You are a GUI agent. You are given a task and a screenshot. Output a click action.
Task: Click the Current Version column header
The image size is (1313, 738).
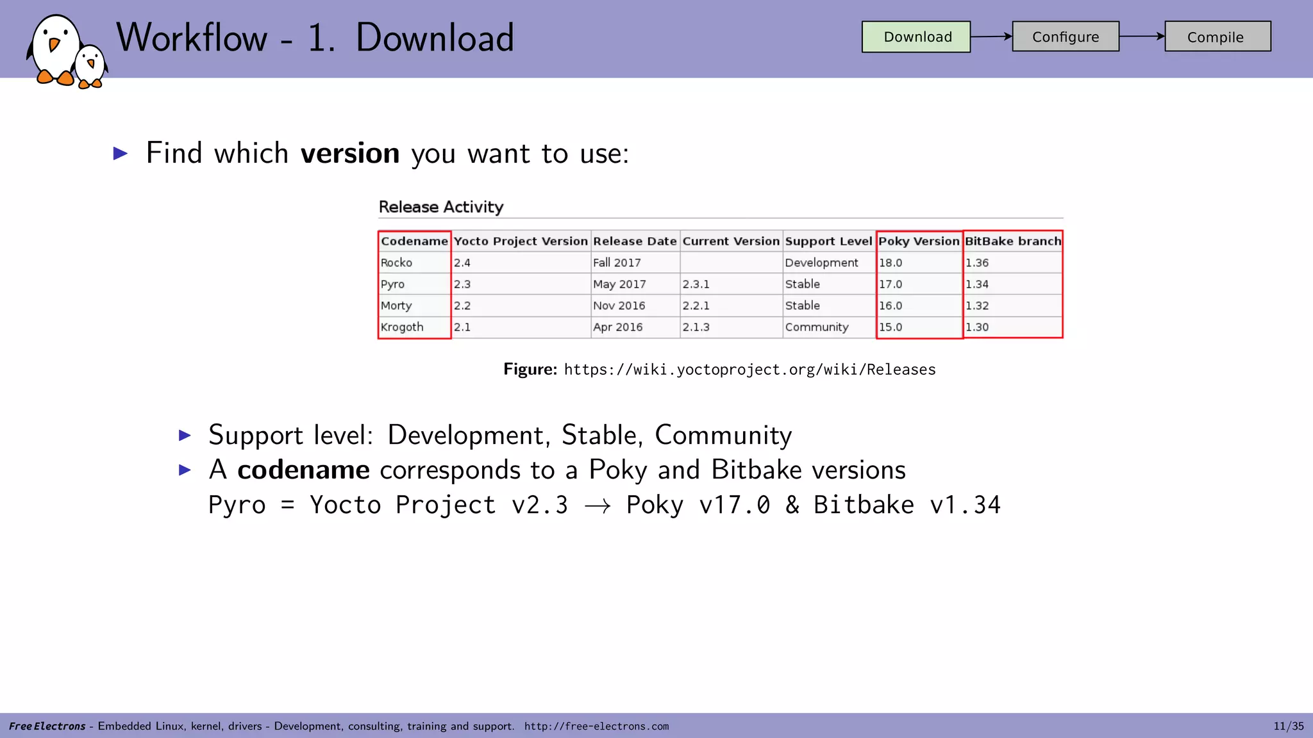pyautogui.click(x=731, y=241)
